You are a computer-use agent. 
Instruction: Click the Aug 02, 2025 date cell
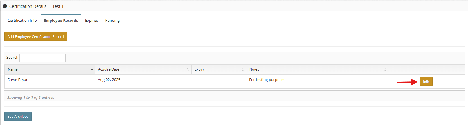pyautogui.click(x=143, y=81)
